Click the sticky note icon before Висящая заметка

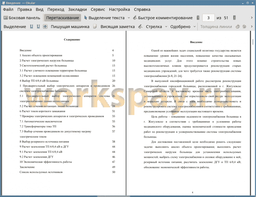[95, 26]
